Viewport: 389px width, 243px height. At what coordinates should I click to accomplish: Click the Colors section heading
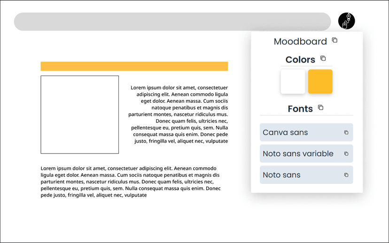tap(300, 60)
